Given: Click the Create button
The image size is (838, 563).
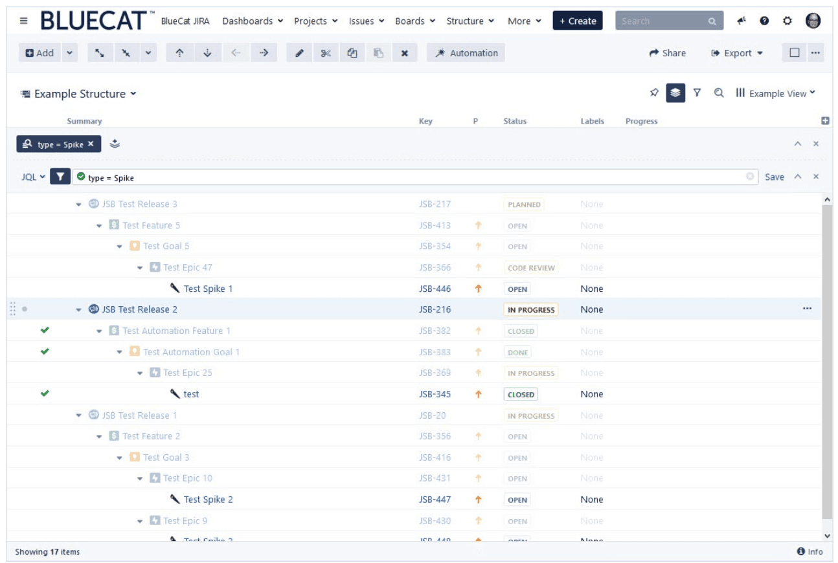Looking at the screenshot, I should [x=577, y=21].
